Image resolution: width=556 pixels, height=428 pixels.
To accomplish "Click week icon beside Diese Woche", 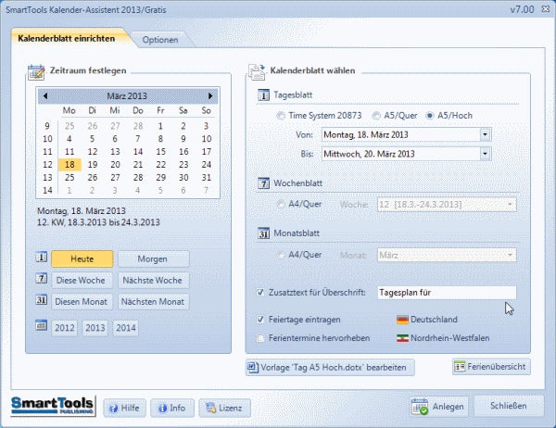I will pyautogui.click(x=41, y=278).
